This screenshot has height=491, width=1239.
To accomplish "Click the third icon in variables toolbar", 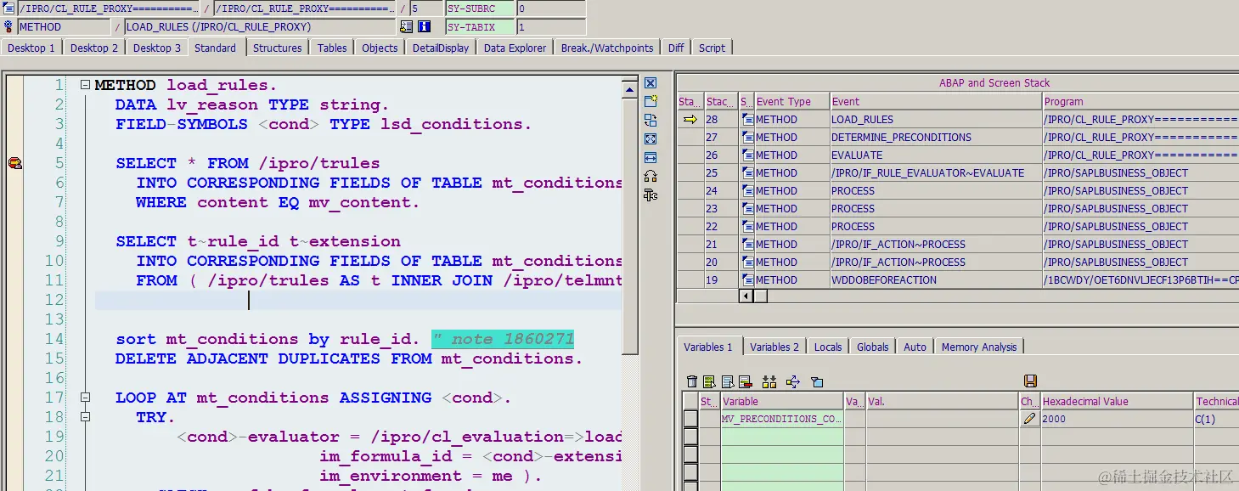I will click(x=727, y=381).
